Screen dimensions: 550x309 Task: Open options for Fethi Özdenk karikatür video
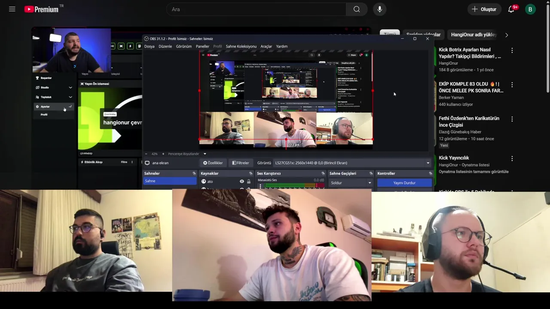(512, 119)
